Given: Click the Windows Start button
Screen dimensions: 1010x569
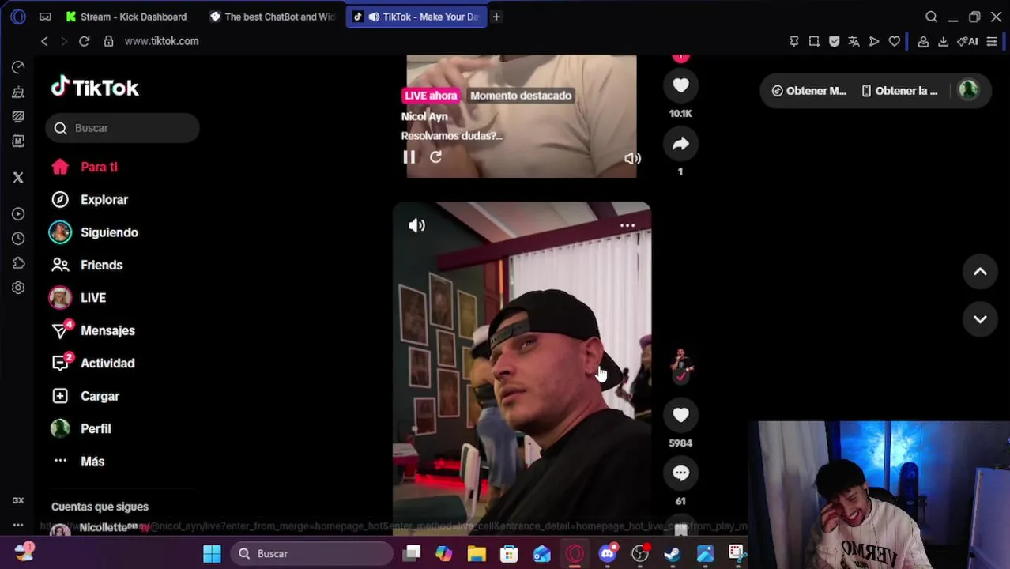Looking at the screenshot, I should click(x=212, y=553).
